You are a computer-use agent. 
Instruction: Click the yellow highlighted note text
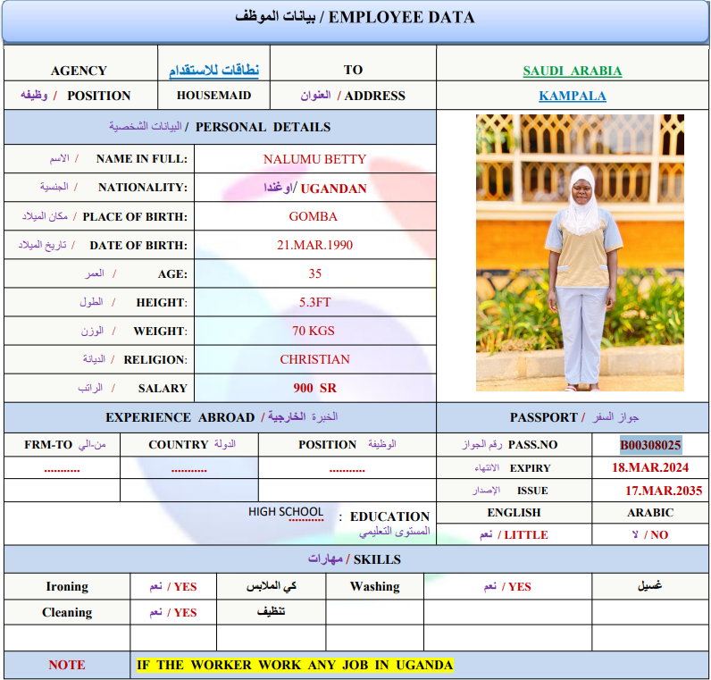(294, 665)
